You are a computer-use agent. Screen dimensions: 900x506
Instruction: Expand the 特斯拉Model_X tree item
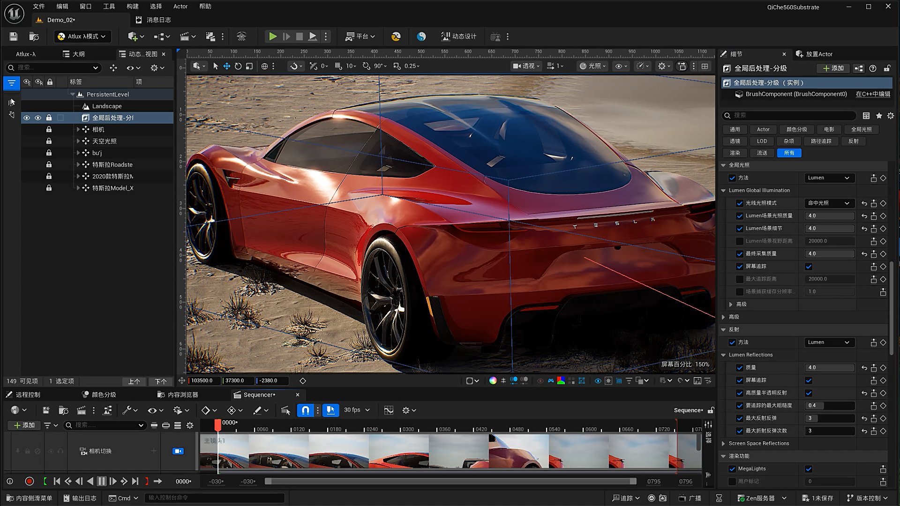coord(78,188)
